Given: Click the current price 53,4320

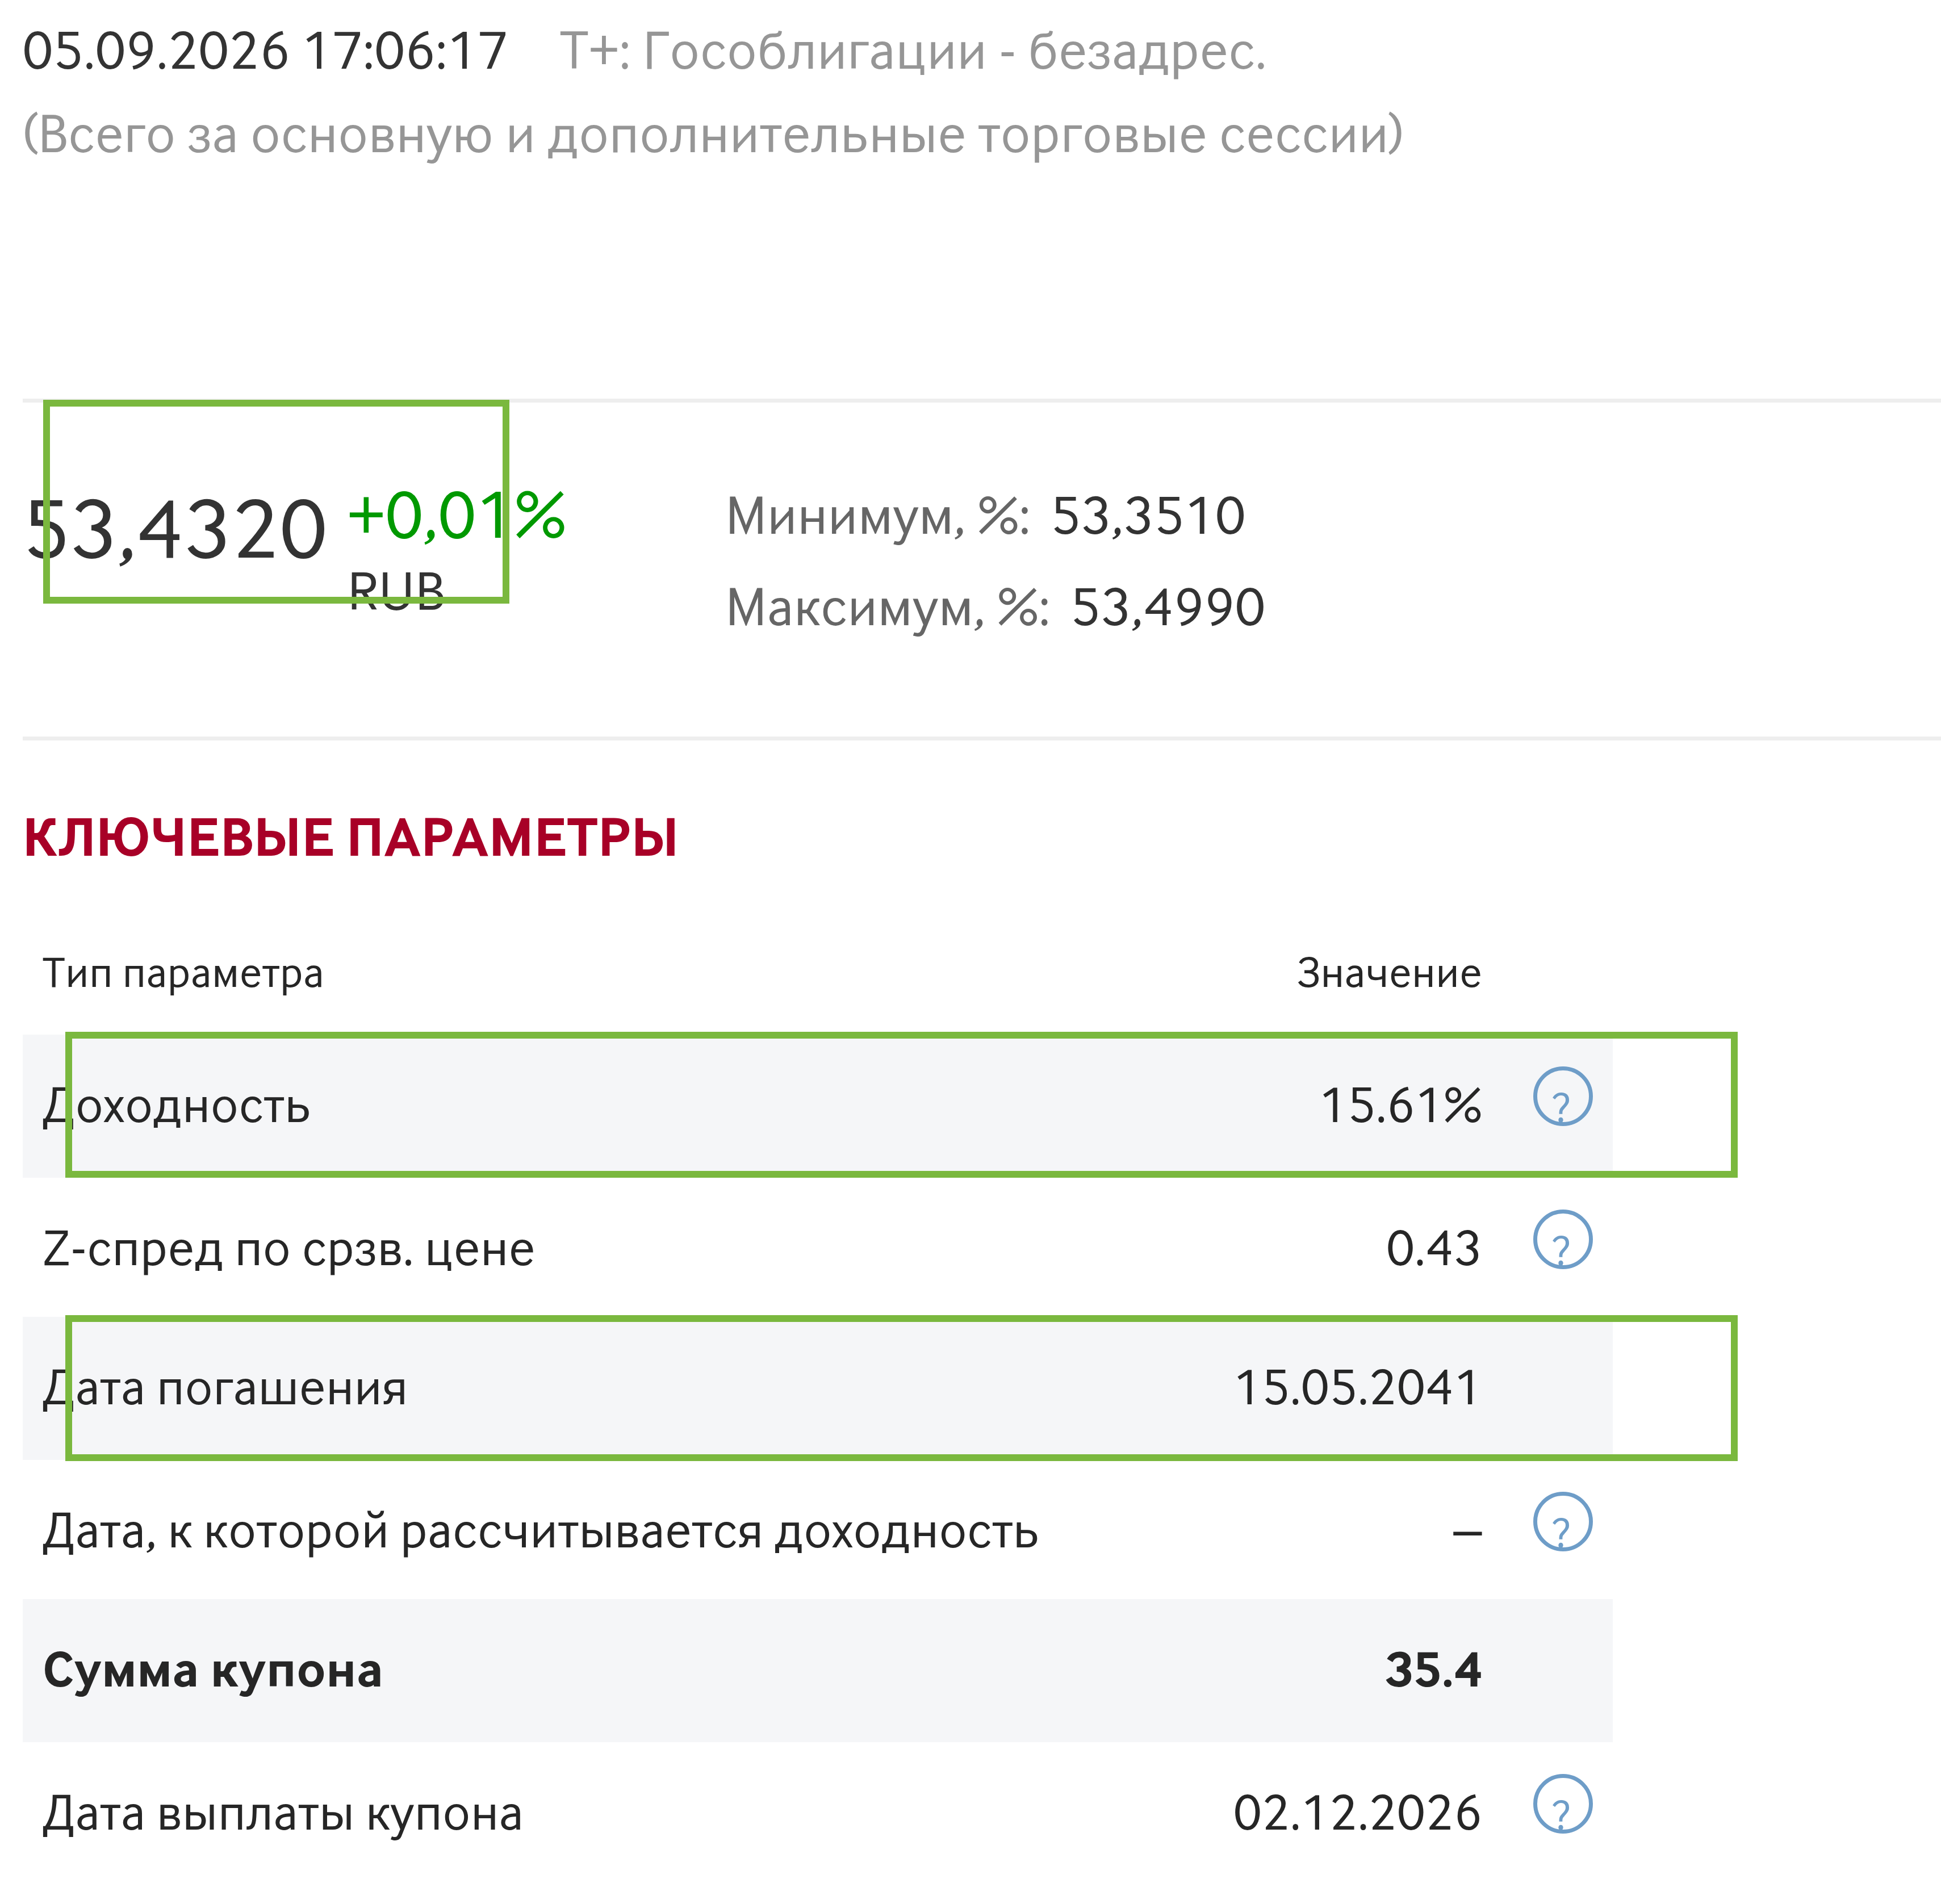Looking at the screenshot, I should (x=176, y=530).
